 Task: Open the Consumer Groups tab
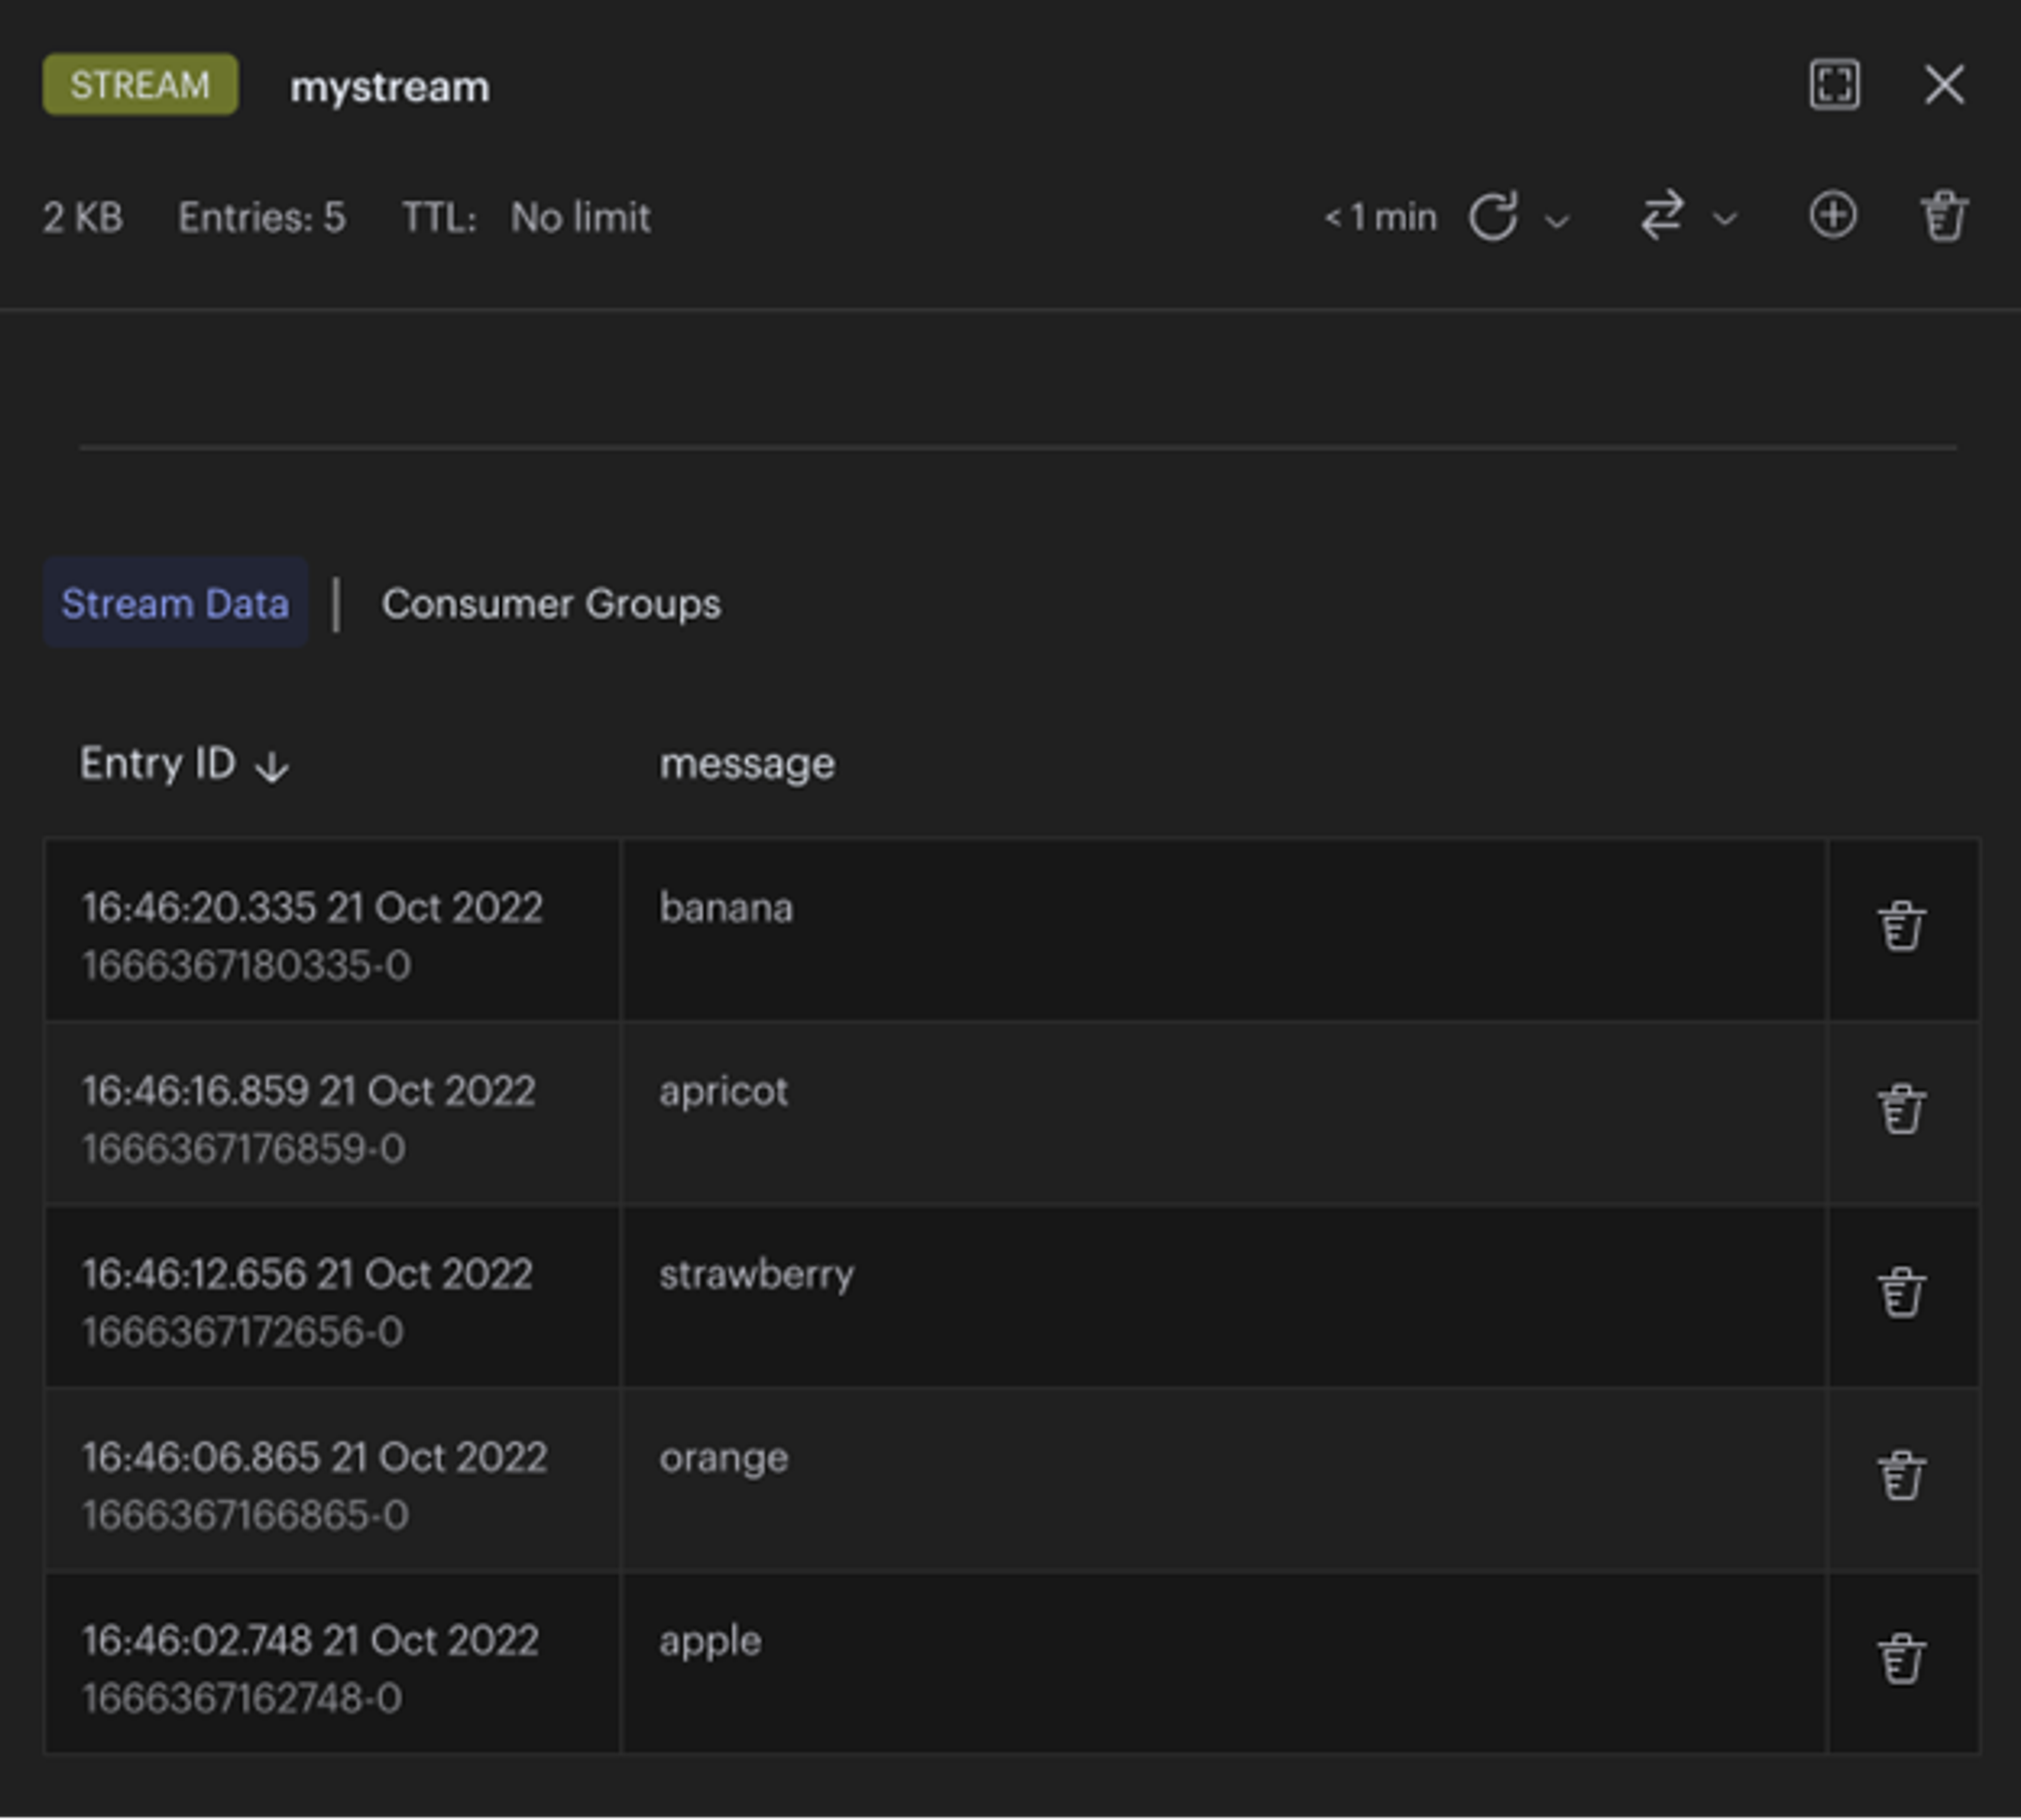551,603
